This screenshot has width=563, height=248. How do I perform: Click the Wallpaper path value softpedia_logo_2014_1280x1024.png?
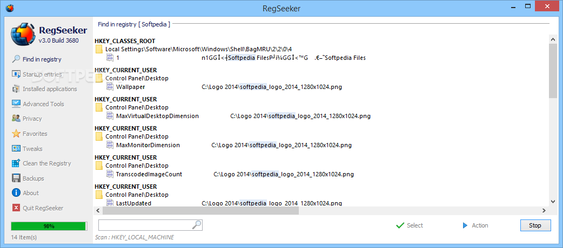point(272,87)
